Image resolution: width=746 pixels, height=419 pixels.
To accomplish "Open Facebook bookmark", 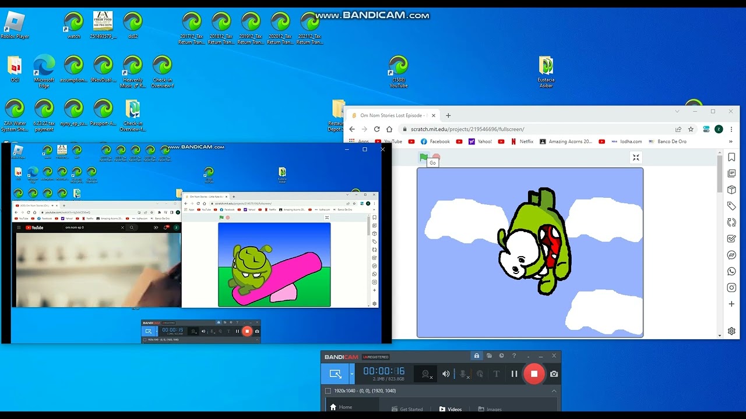I will tap(435, 141).
